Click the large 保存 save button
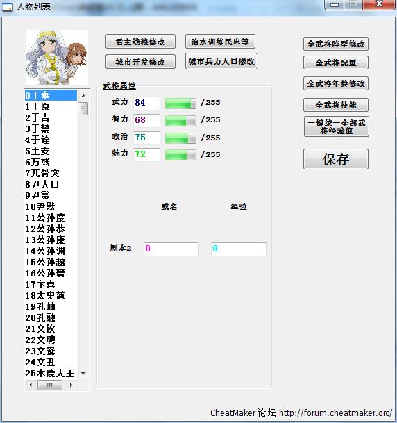The image size is (397, 423). pos(336,159)
